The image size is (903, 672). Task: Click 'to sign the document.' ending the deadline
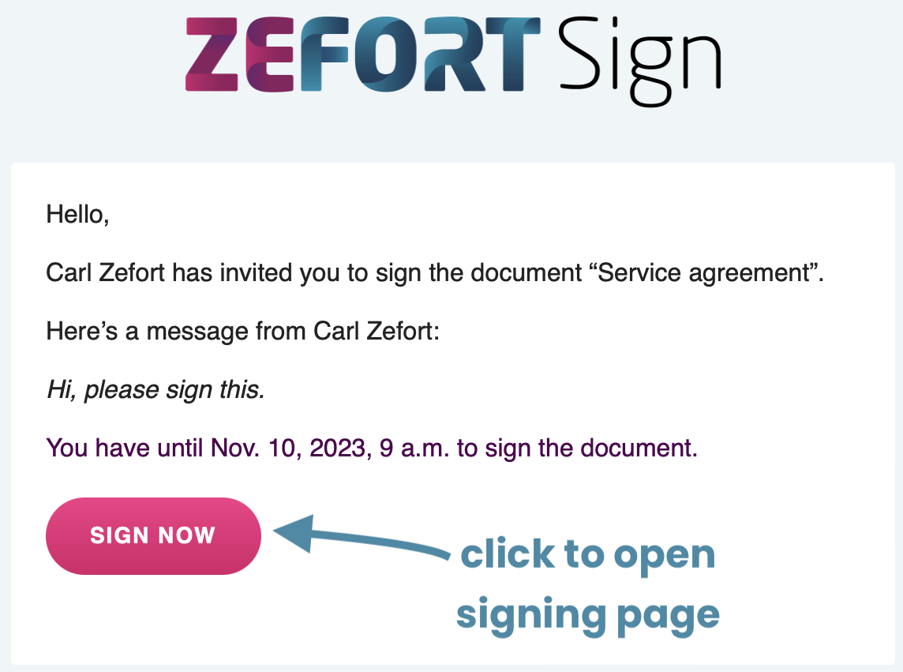tap(577, 449)
